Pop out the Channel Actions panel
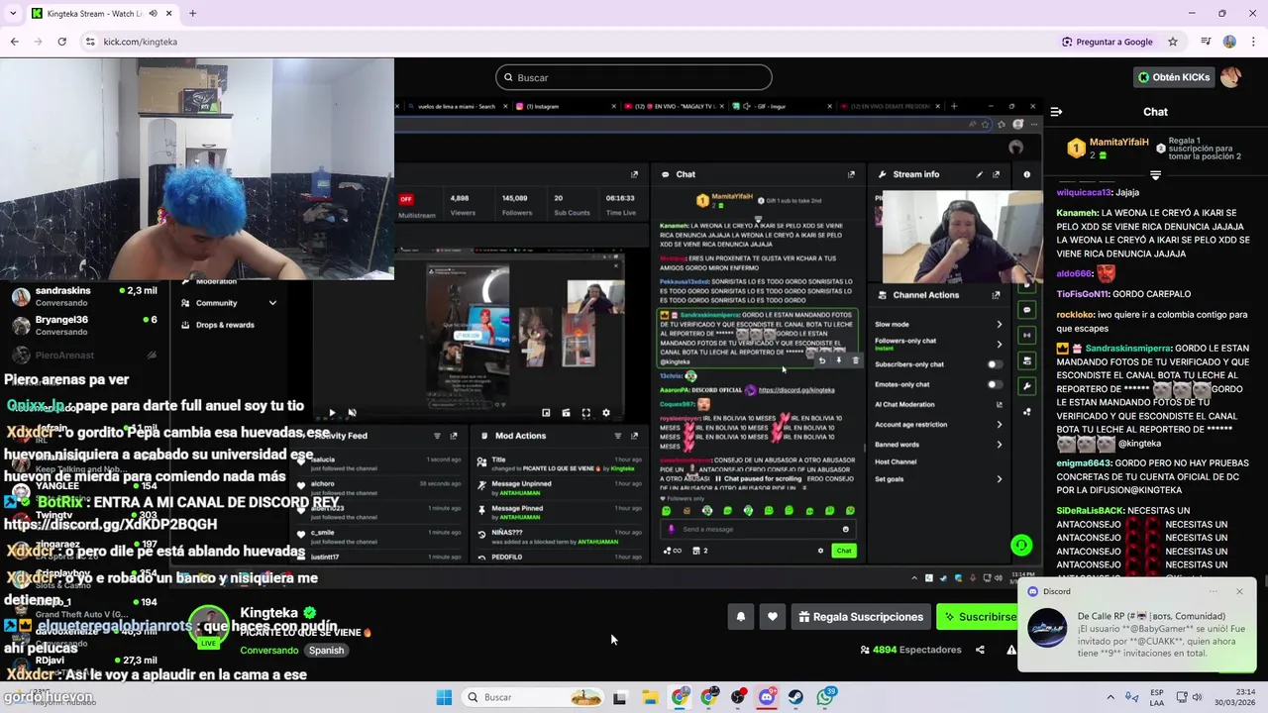1268x713 pixels. (996, 295)
